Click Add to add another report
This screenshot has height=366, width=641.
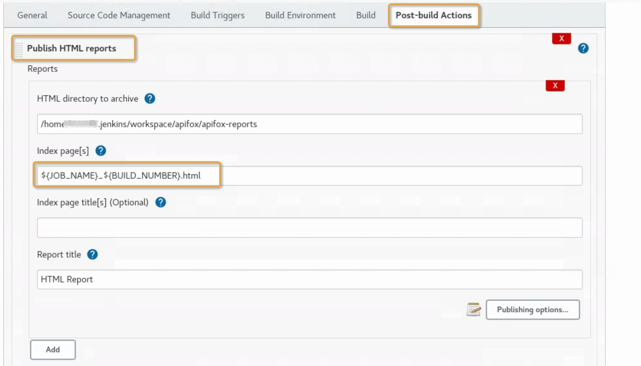click(53, 350)
